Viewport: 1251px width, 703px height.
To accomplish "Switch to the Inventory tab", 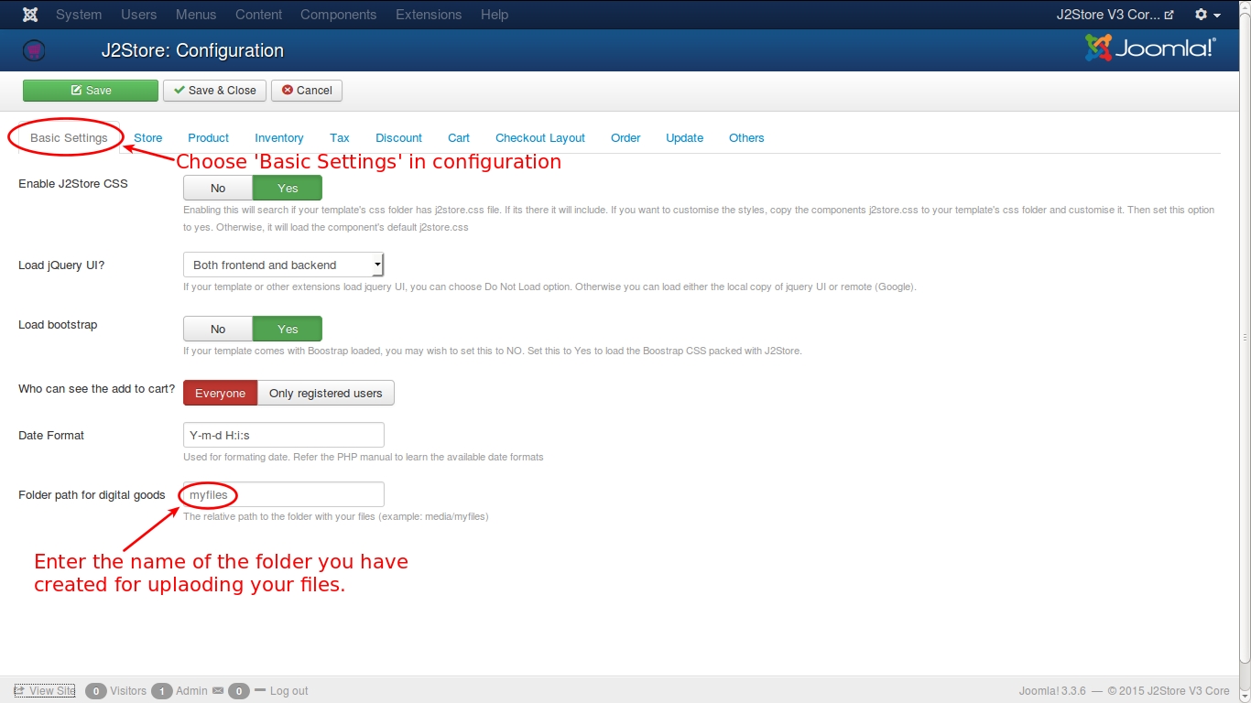I will 279,138.
